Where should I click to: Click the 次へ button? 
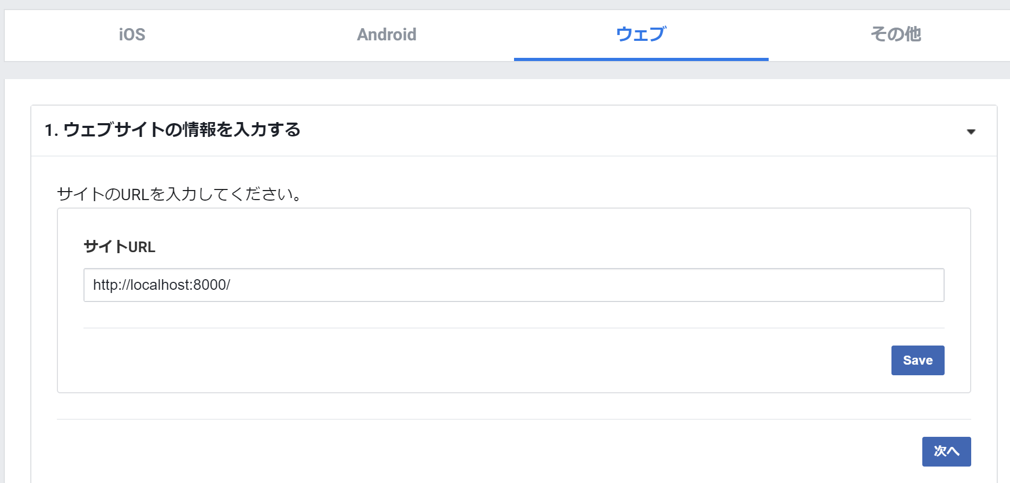946,451
